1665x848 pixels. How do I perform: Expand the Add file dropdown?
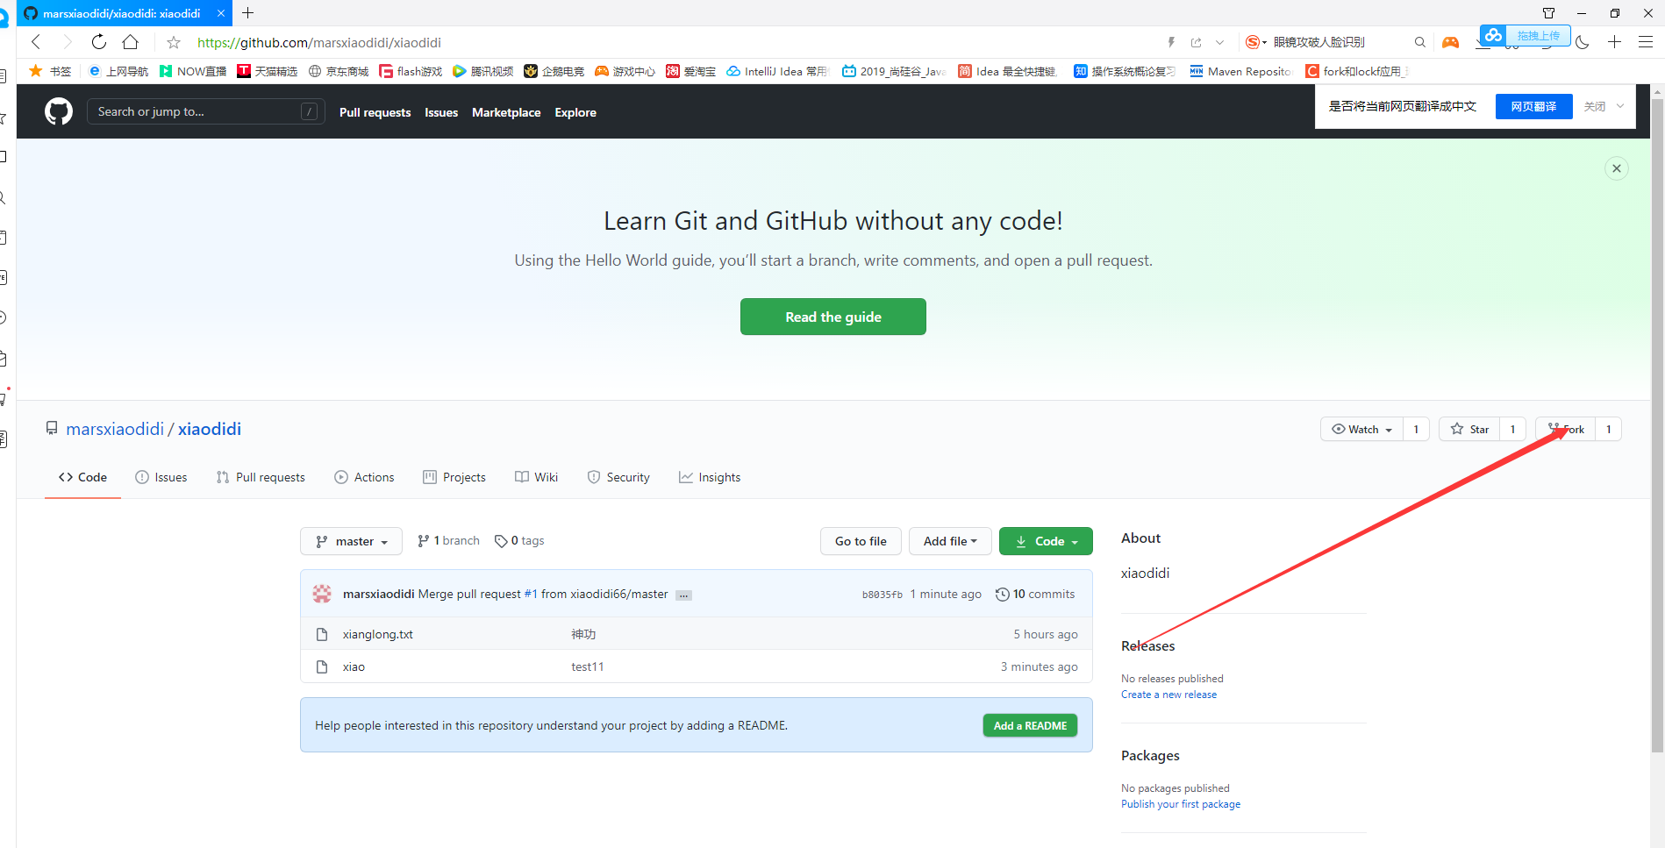pos(949,541)
